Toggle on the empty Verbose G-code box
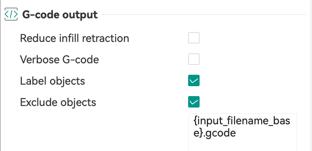This screenshot has width=312, height=151. 194,59
